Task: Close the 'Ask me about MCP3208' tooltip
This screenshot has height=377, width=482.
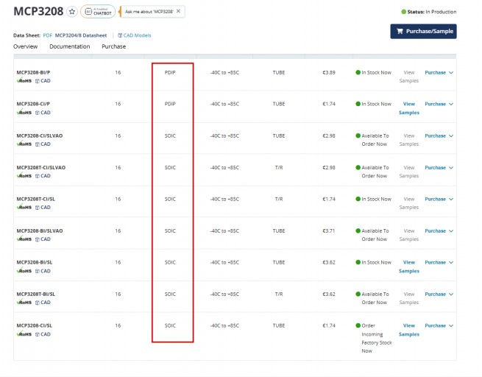Action: pyautogui.click(x=178, y=11)
